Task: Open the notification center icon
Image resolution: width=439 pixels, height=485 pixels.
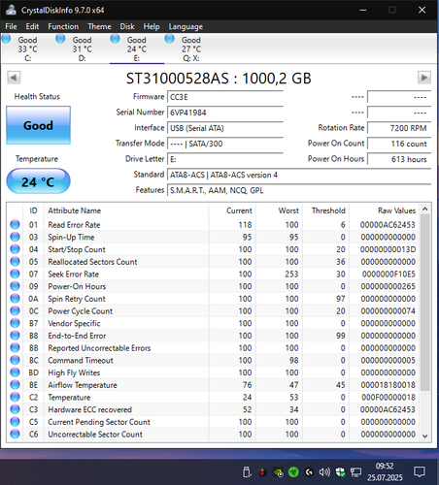Action: coord(420,472)
